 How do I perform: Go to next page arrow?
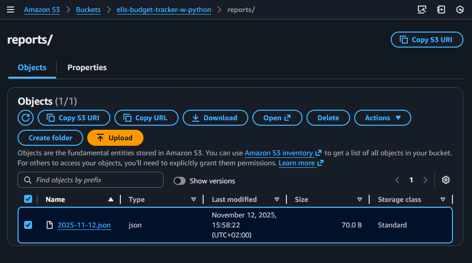coord(425,180)
